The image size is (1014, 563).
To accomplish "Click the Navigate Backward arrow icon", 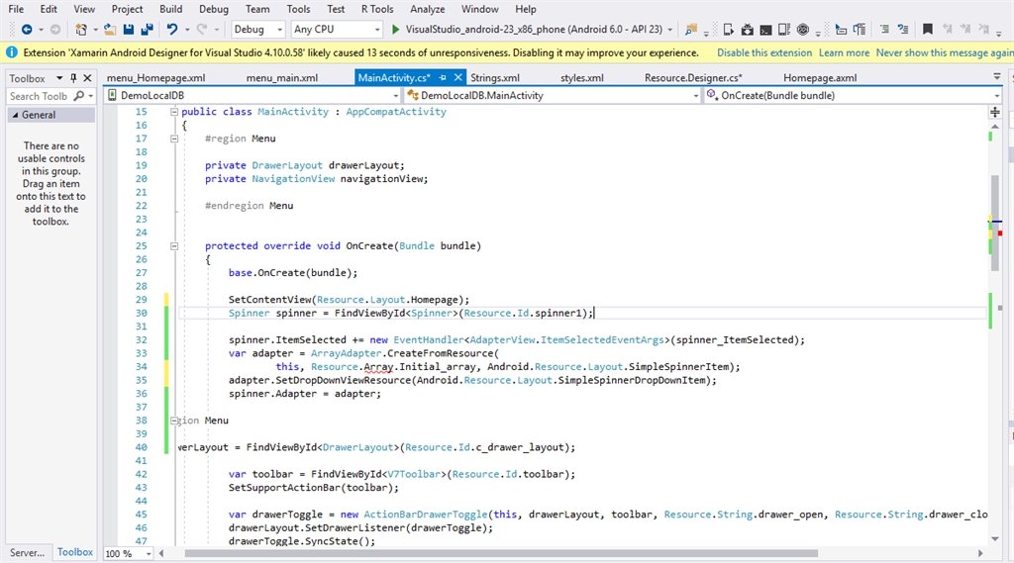I will point(27,29).
